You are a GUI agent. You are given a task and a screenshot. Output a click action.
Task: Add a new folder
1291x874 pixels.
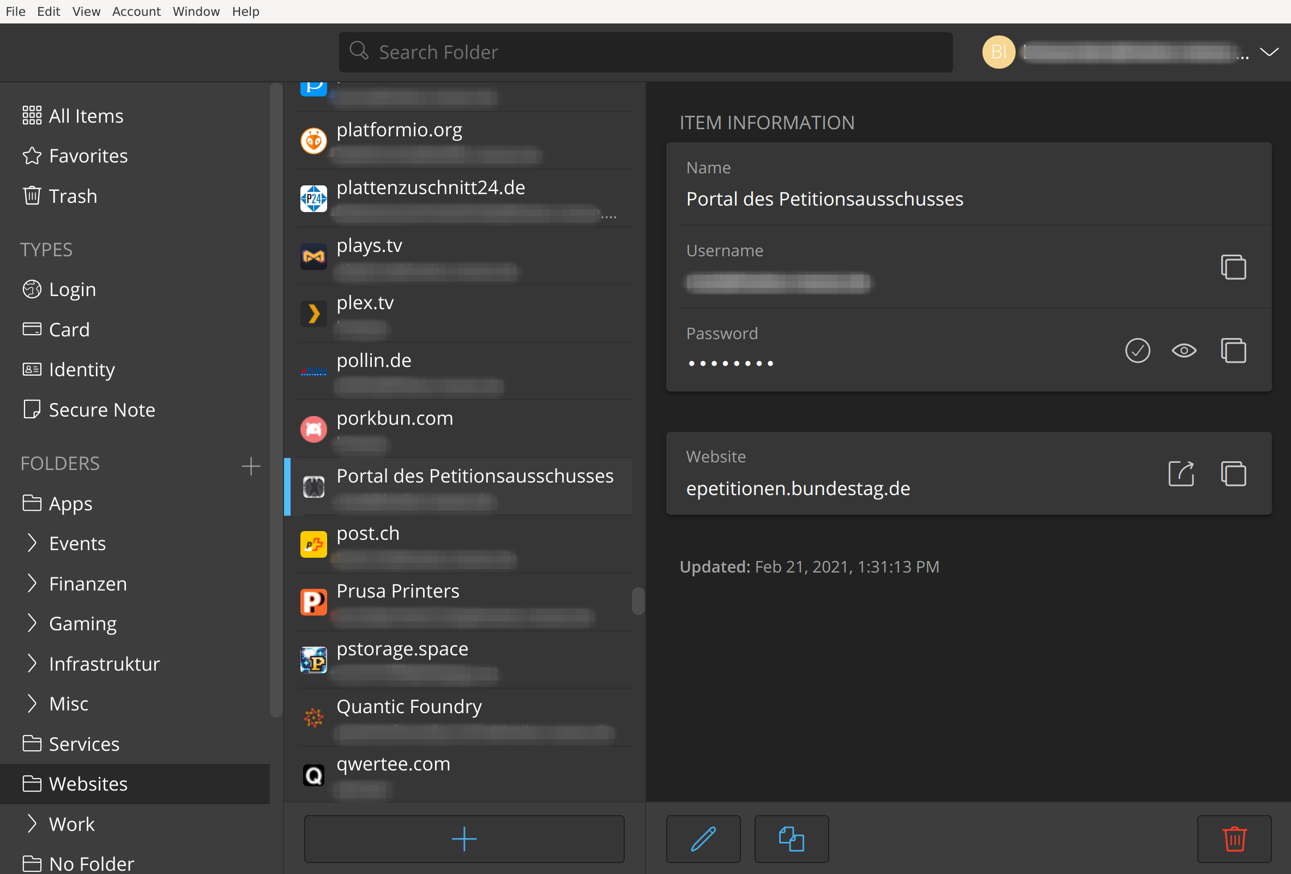[251, 466]
